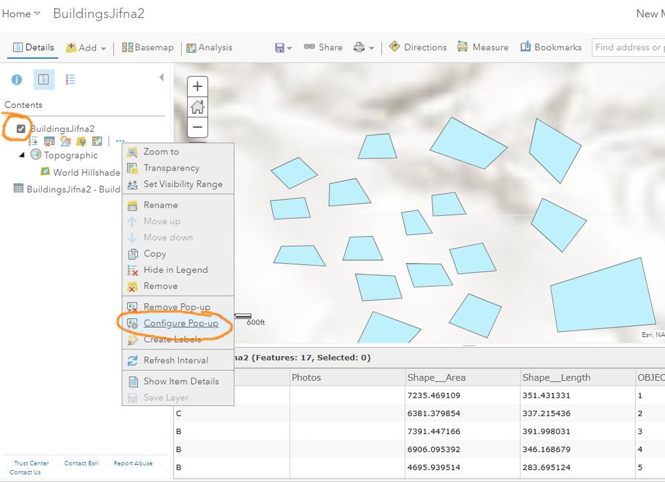Select the Contents view icon in Details panel
The width and height of the screenshot is (665, 482).
(44, 79)
